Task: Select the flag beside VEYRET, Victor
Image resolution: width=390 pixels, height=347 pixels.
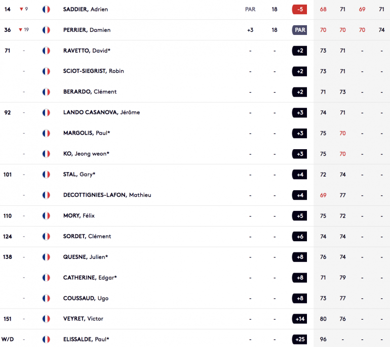Action: (46, 319)
